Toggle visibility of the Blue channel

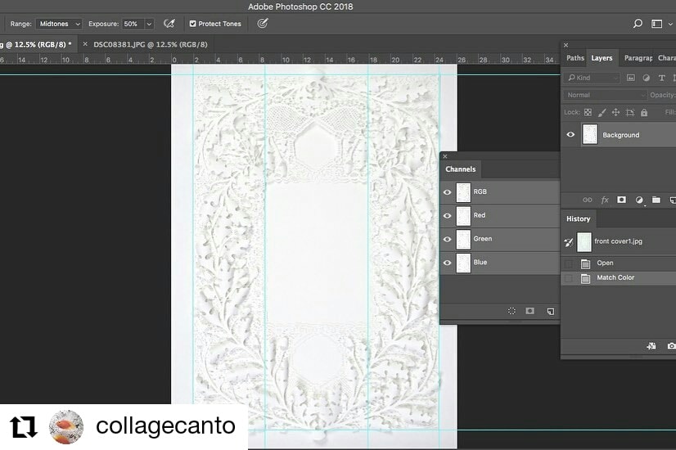point(448,263)
